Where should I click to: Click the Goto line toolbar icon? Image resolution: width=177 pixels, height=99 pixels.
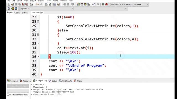tap(58, 4)
